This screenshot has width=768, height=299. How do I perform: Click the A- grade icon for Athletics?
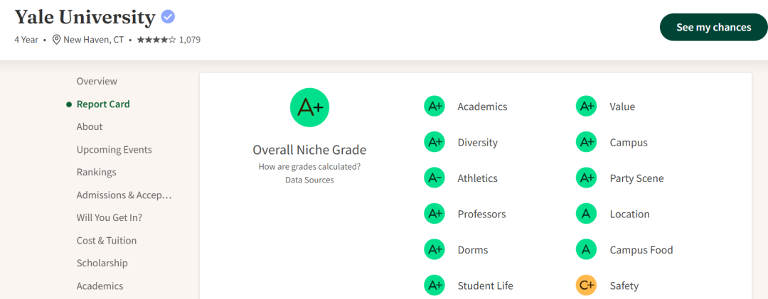coord(434,178)
